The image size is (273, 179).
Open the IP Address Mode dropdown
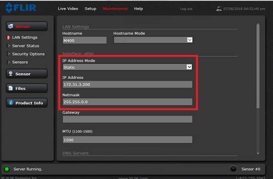point(128,67)
